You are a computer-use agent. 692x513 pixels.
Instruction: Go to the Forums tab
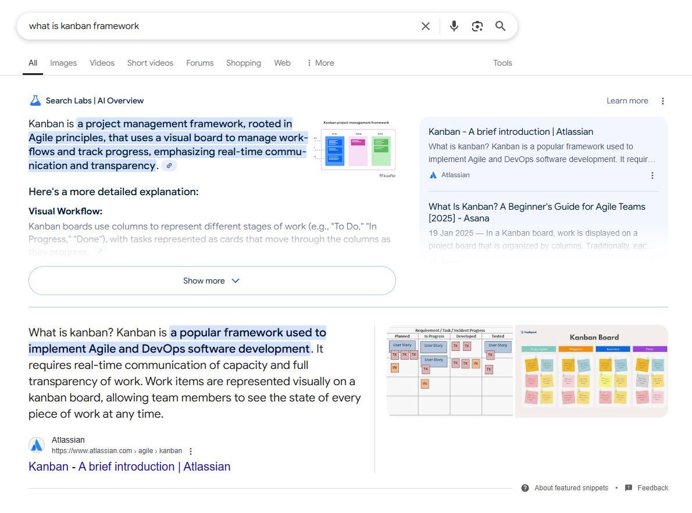coord(200,63)
